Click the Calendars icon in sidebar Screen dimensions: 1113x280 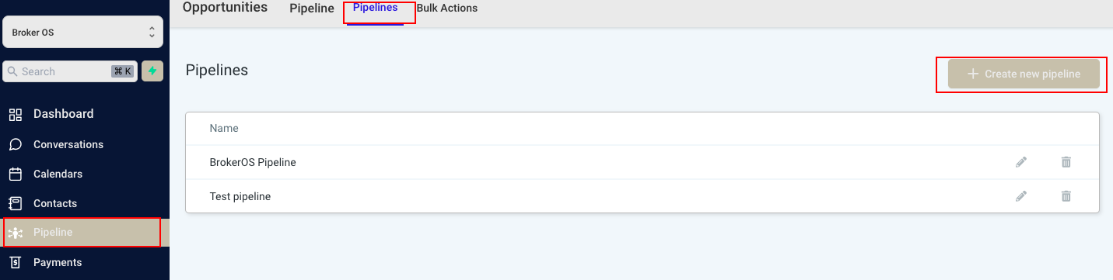point(16,174)
